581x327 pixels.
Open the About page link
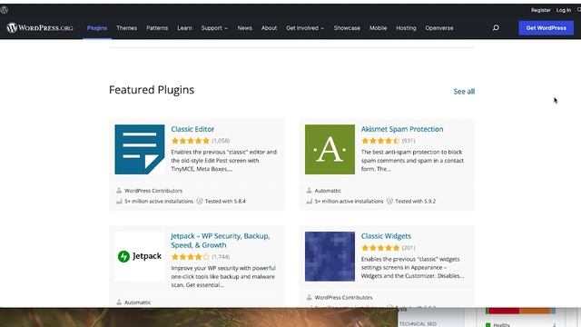(269, 28)
